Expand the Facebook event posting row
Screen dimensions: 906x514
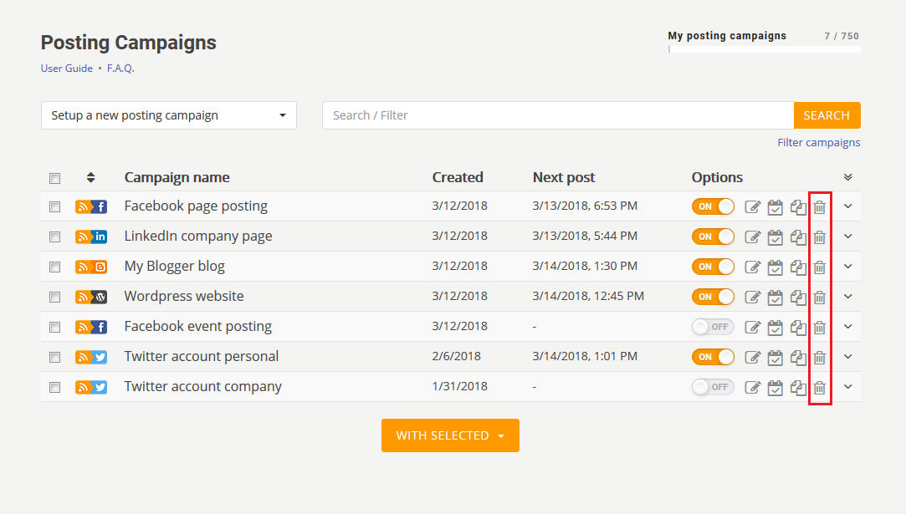coord(847,326)
